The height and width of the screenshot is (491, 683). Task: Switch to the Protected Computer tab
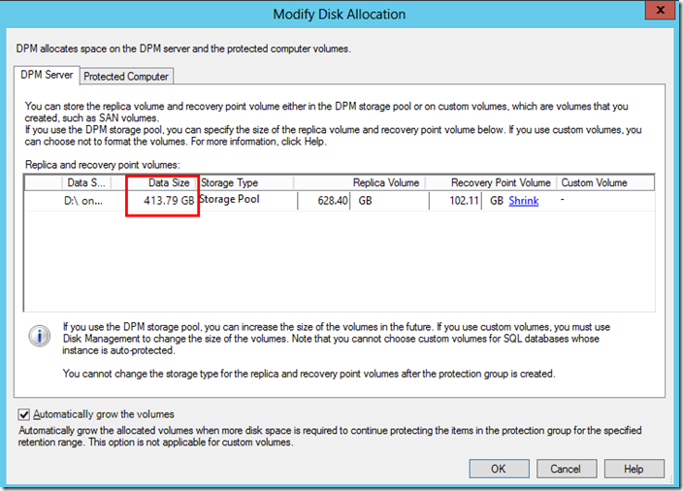pyautogui.click(x=126, y=77)
